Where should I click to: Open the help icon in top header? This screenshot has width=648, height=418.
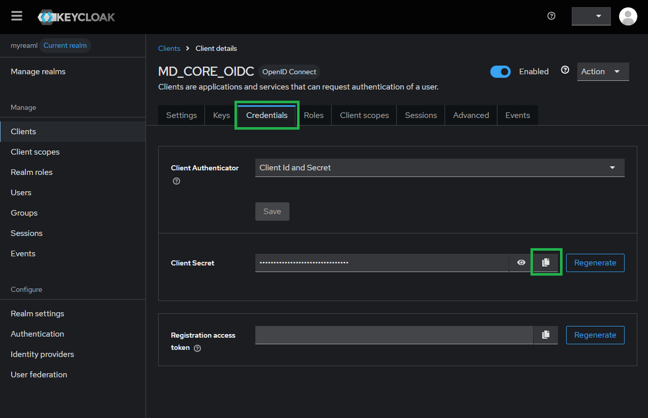[x=551, y=16]
